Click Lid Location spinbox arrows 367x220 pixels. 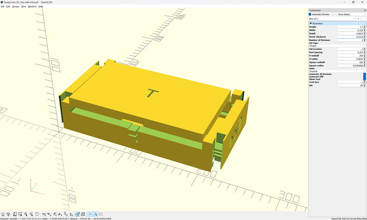(x=364, y=49)
